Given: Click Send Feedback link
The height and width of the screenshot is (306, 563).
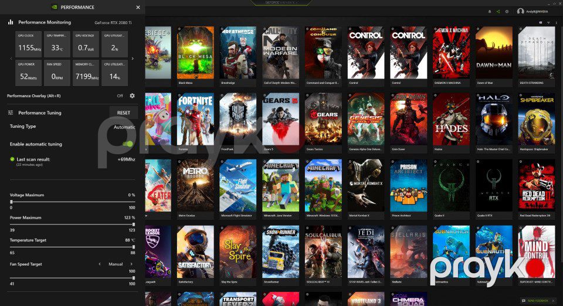Looking at the screenshot, I should click(x=538, y=301).
